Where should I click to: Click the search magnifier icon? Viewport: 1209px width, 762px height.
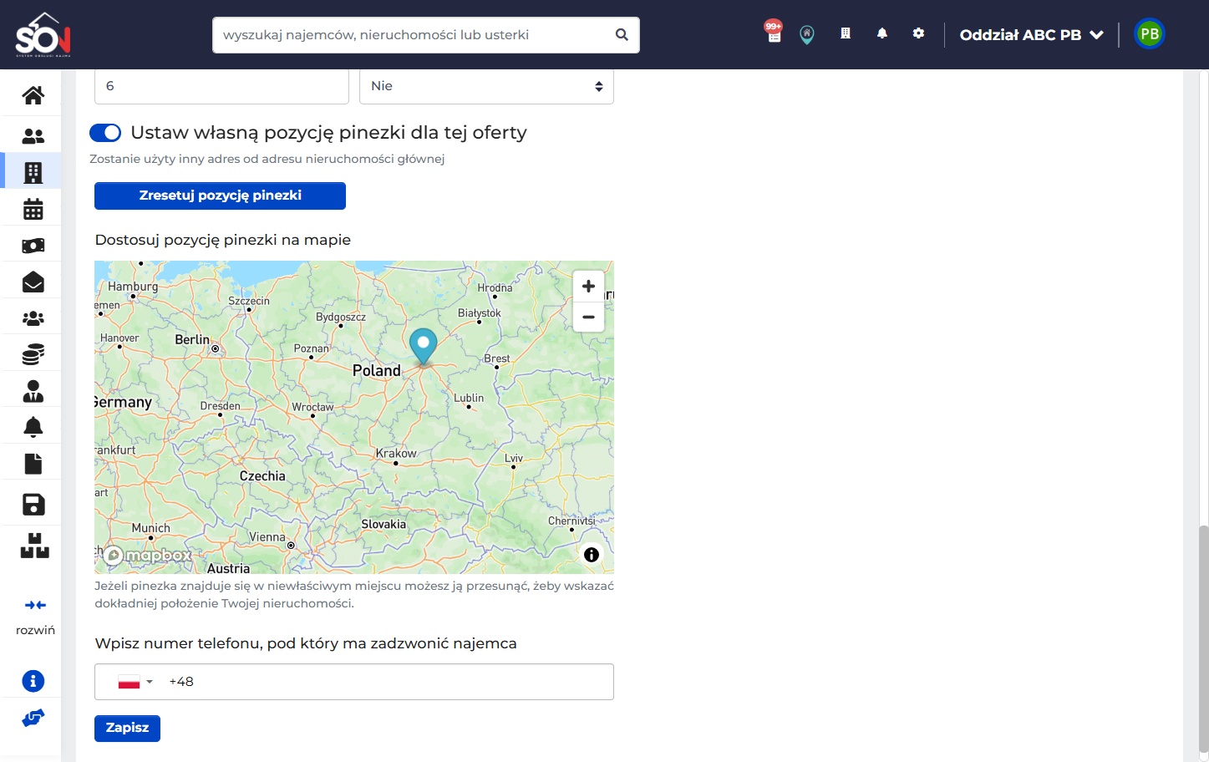[x=622, y=35]
